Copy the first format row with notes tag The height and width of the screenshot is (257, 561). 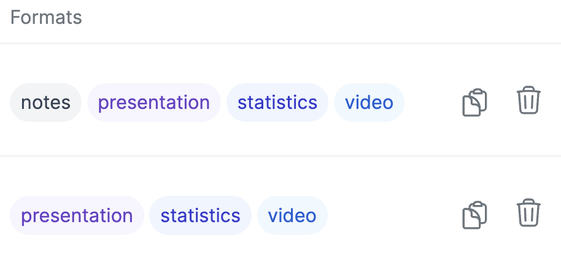[474, 102]
